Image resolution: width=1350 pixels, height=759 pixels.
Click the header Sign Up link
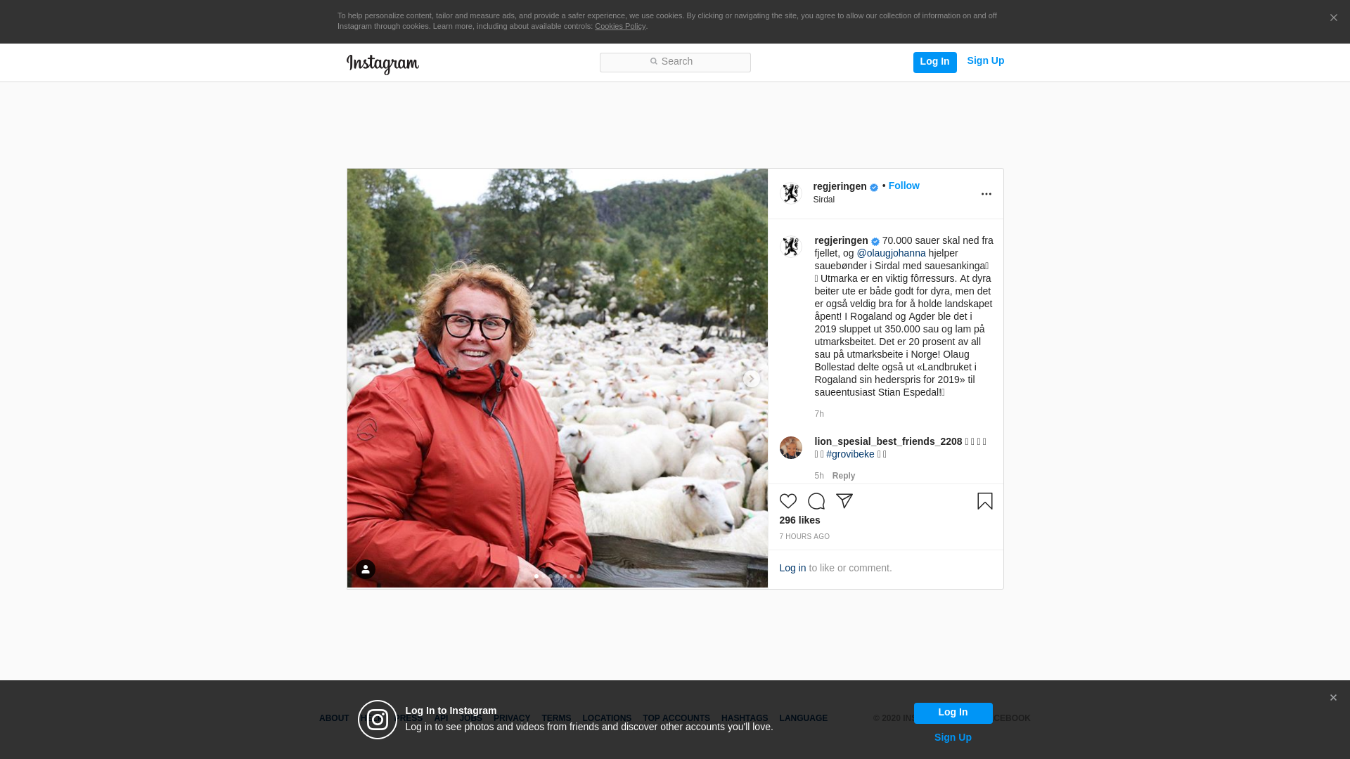(x=985, y=60)
